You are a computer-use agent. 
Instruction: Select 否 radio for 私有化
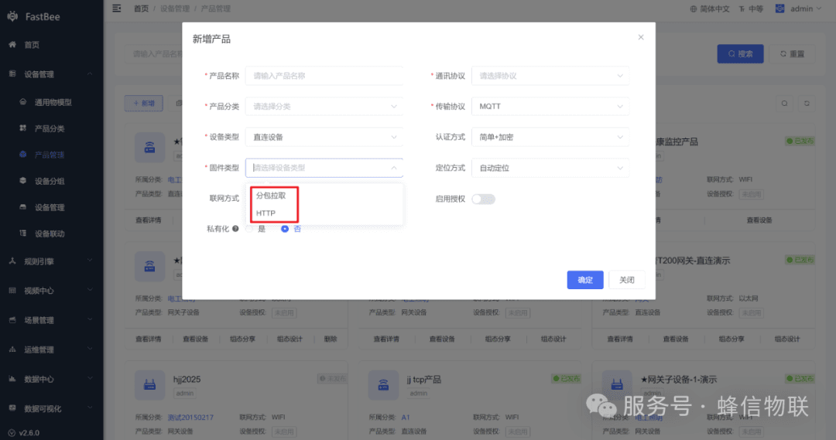pyautogui.click(x=285, y=229)
